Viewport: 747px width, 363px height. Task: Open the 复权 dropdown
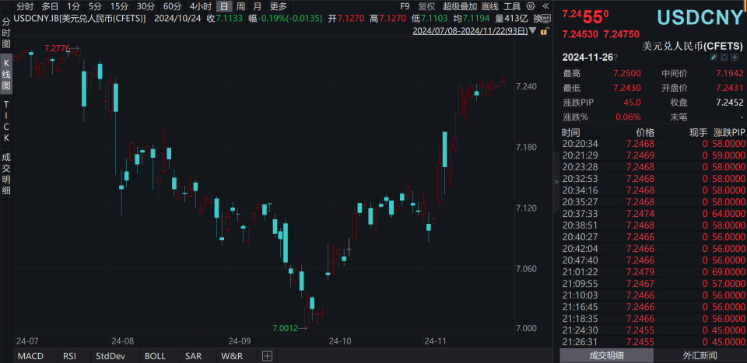[x=426, y=6]
